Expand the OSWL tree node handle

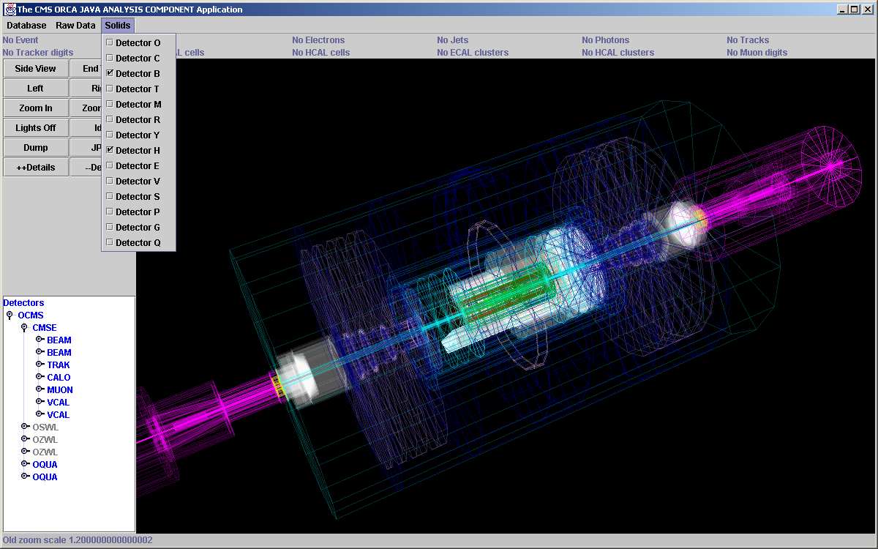tap(24, 427)
